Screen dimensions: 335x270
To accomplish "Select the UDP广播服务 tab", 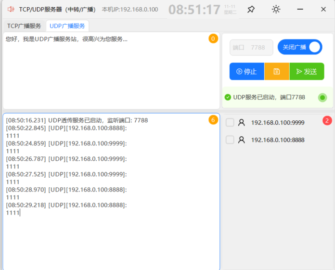I will (67, 26).
